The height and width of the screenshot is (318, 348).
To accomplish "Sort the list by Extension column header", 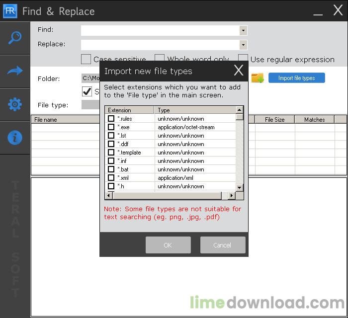I will tap(130, 110).
